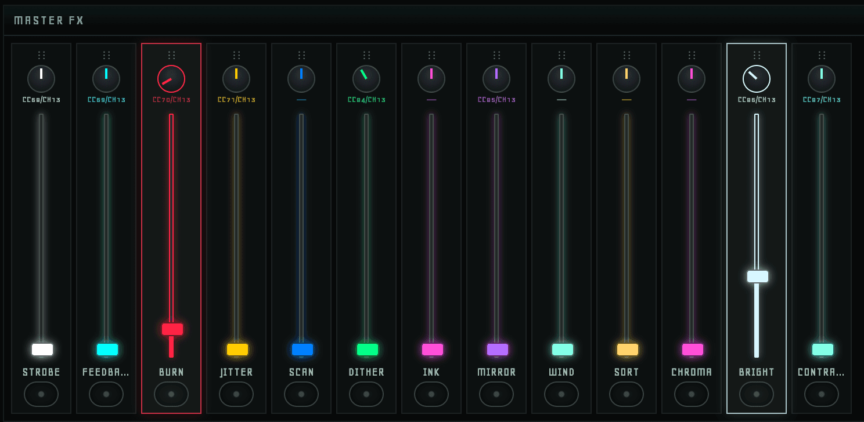Toggle the round button under CONTRA...

pyautogui.click(x=822, y=394)
